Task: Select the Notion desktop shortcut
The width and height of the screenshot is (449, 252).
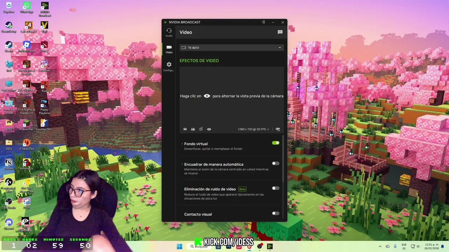Action: pos(9,164)
